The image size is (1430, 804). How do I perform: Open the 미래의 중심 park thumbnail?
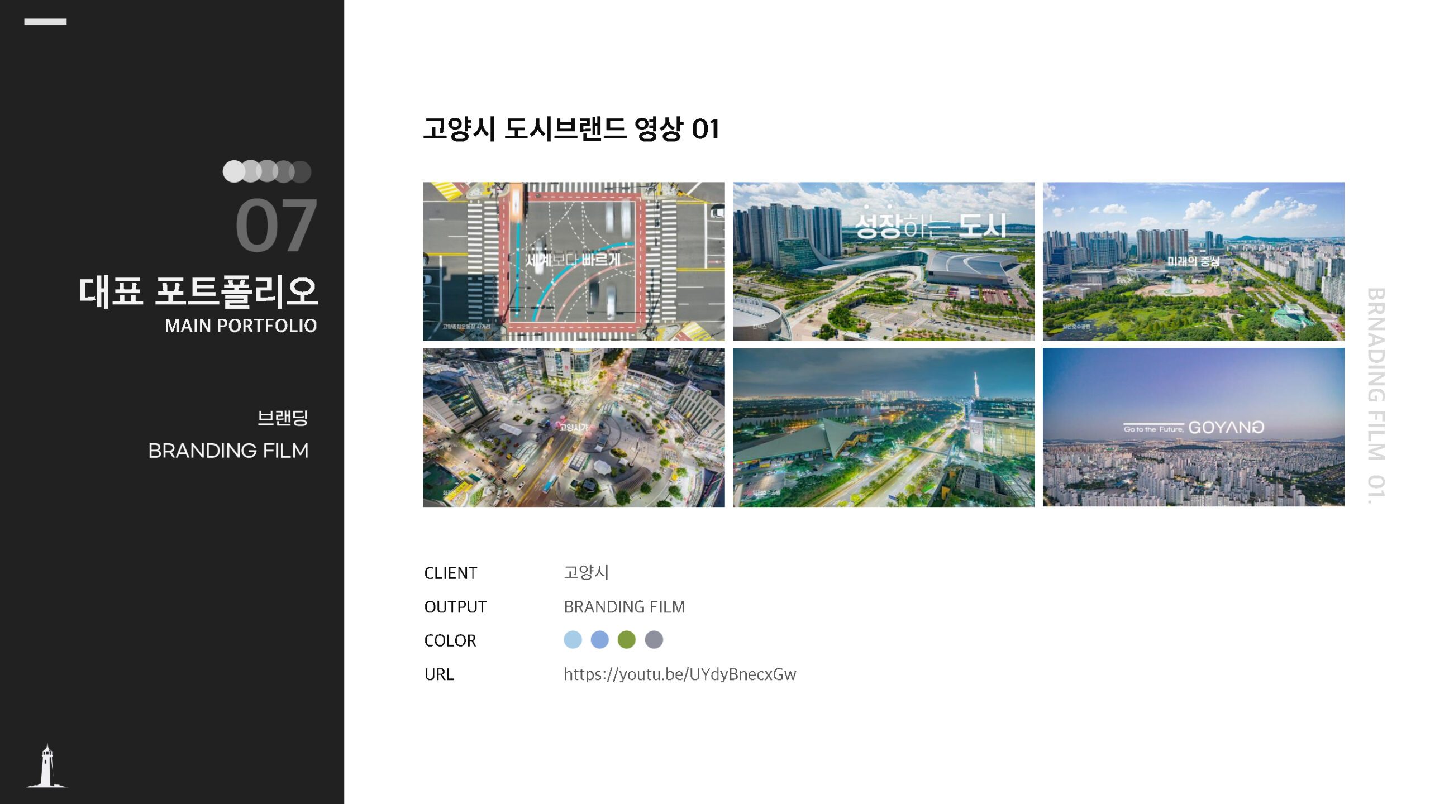coord(1193,261)
